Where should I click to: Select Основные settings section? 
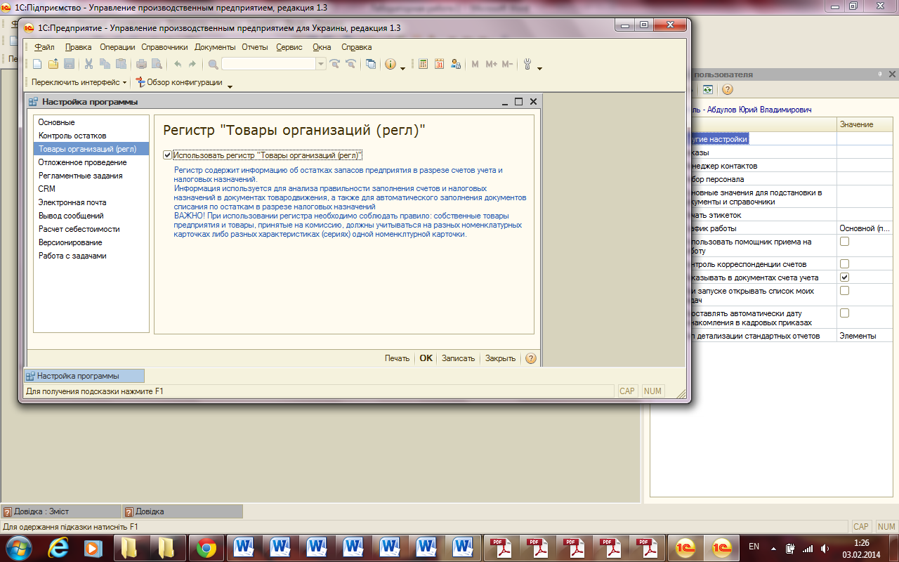(91, 122)
